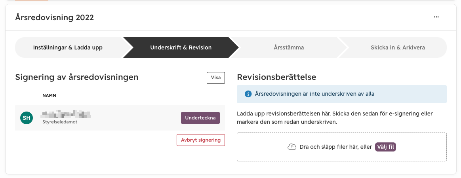Click the green SH avatar circle
Viewport: 461px width, 178px height.
click(x=27, y=118)
